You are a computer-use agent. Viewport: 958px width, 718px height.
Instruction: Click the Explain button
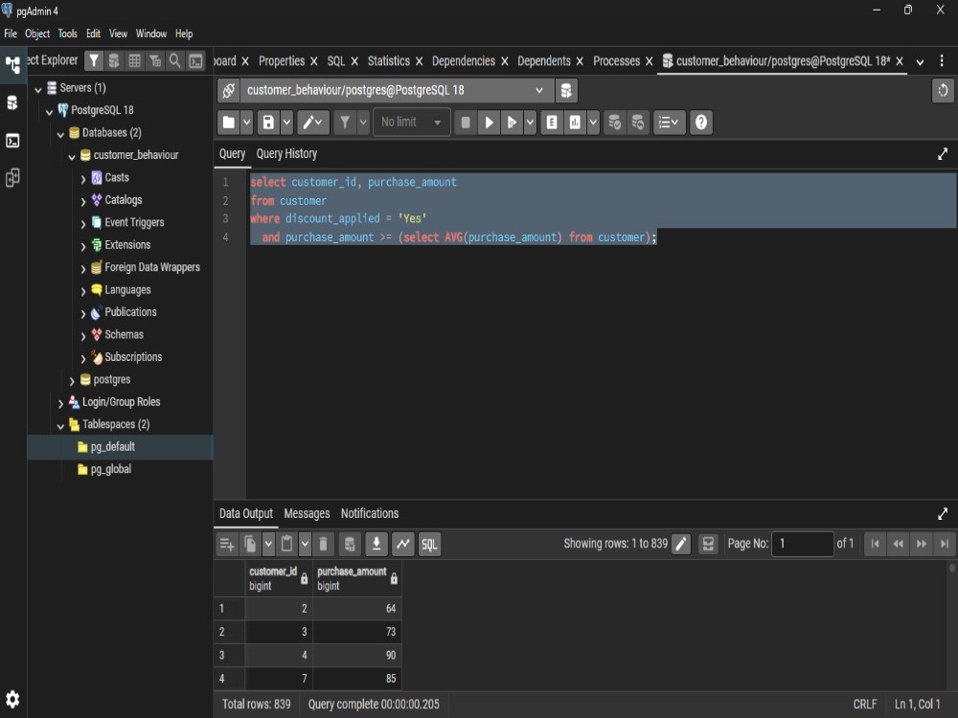pyautogui.click(x=552, y=123)
